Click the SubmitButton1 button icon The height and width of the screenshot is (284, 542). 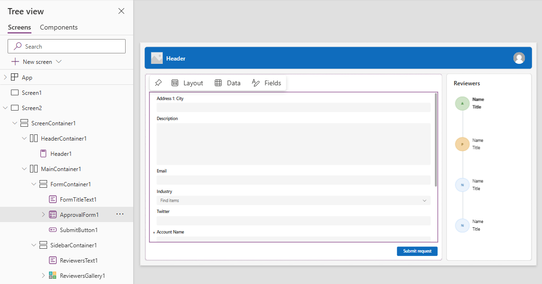[52, 230]
